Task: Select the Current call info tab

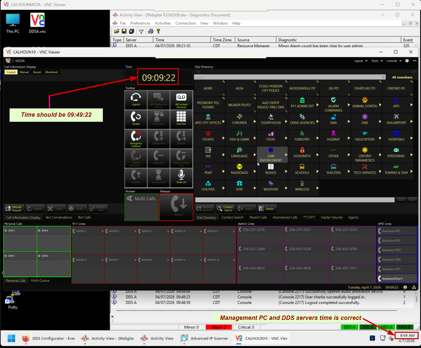Action: pyautogui.click(x=11, y=72)
